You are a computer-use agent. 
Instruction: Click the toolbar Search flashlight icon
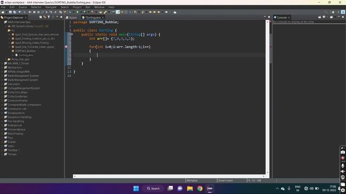pos(105,12)
